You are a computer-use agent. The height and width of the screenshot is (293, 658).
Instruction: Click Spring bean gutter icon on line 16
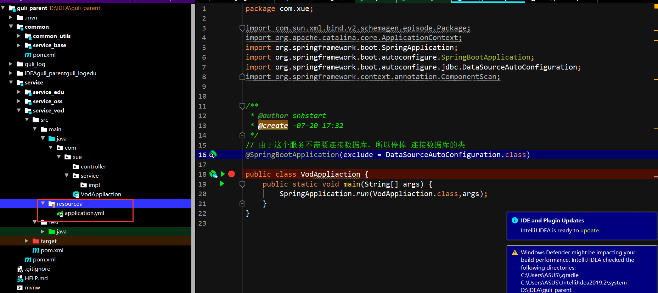[213, 154]
